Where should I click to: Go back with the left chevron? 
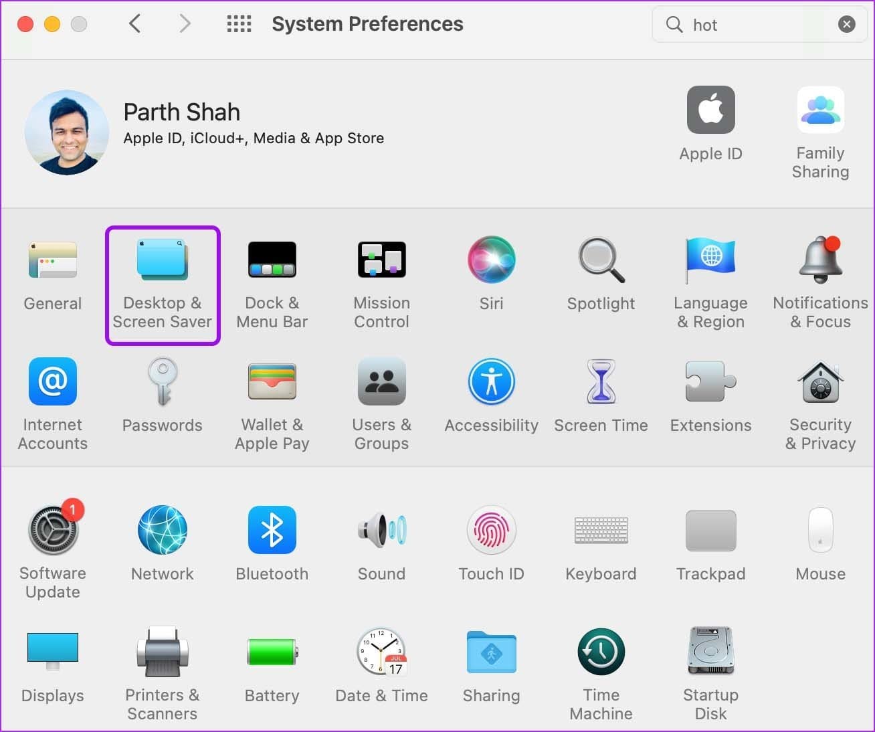[134, 24]
